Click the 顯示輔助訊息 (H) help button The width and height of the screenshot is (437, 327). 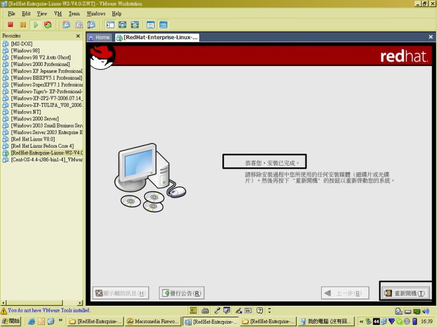(x=121, y=293)
